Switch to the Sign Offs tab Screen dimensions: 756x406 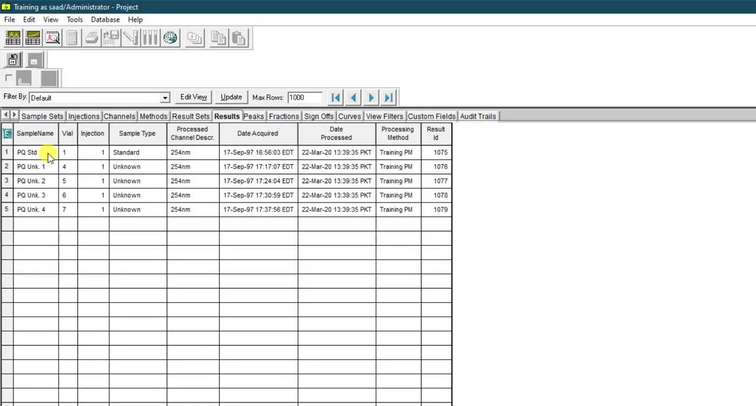(319, 116)
